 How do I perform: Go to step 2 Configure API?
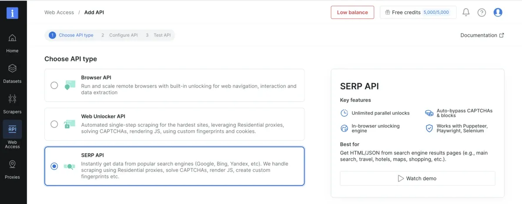tap(119, 35)
